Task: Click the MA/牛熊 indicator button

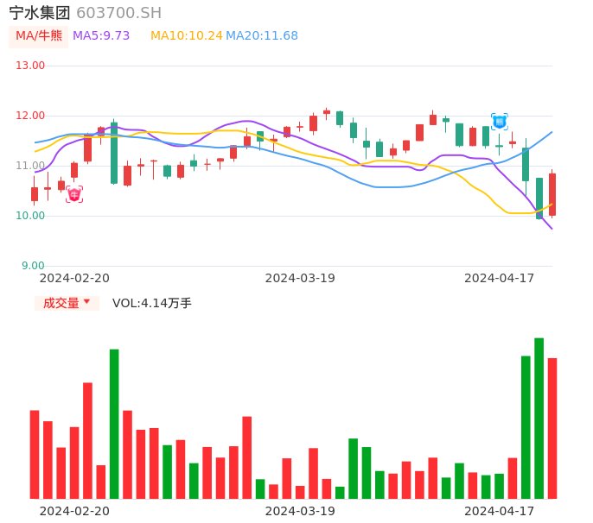Action: pos(39,36)
